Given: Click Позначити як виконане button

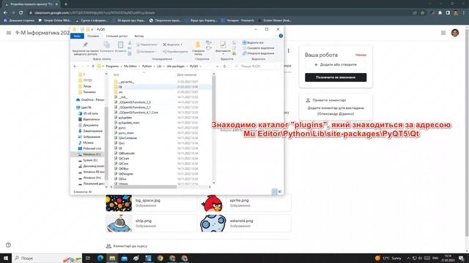Looking at the screenshot, I should (x=336, y=77).
